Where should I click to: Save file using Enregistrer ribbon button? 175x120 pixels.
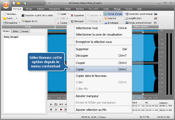point(10,23)
